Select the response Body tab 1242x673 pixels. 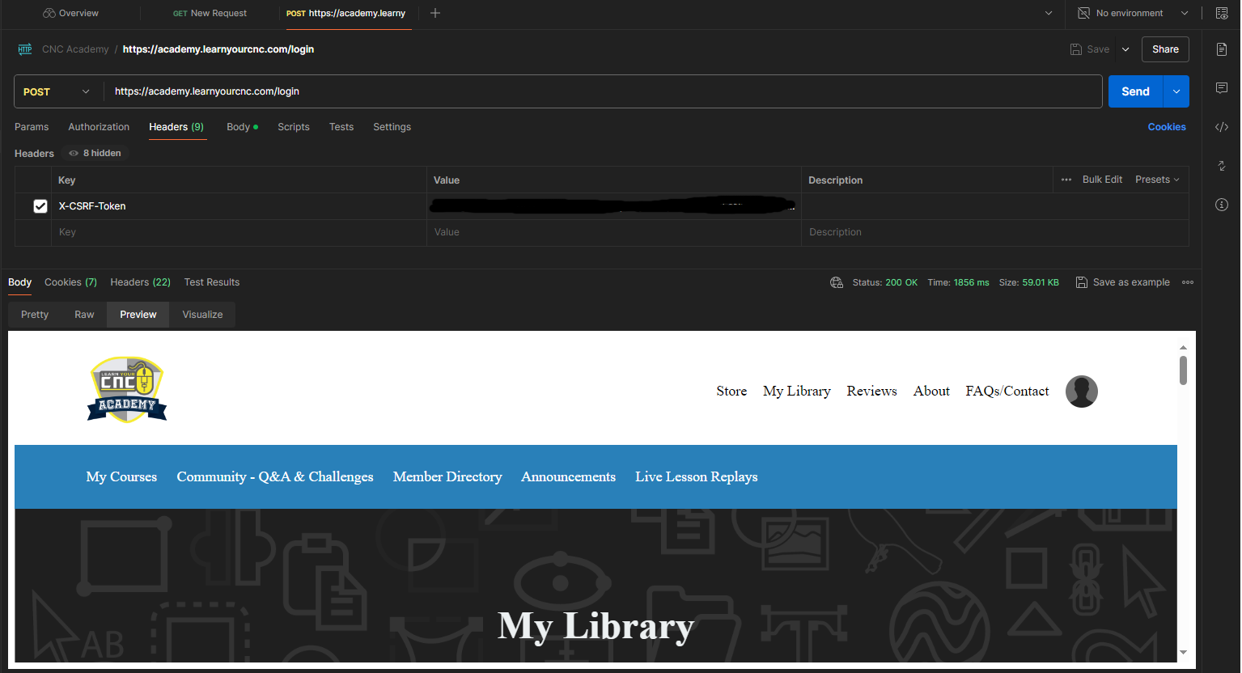19,282
